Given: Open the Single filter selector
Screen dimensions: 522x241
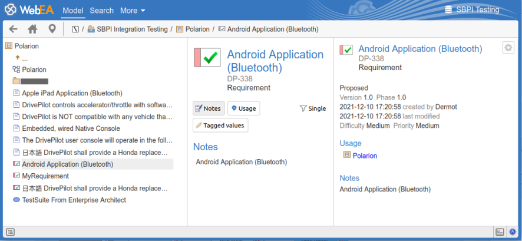Looking at the screenshot, I should coord(312,108).
